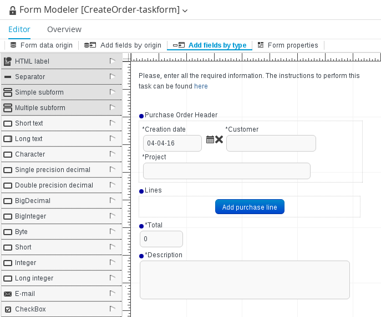Click the Project input field

[x=226, y=171]
